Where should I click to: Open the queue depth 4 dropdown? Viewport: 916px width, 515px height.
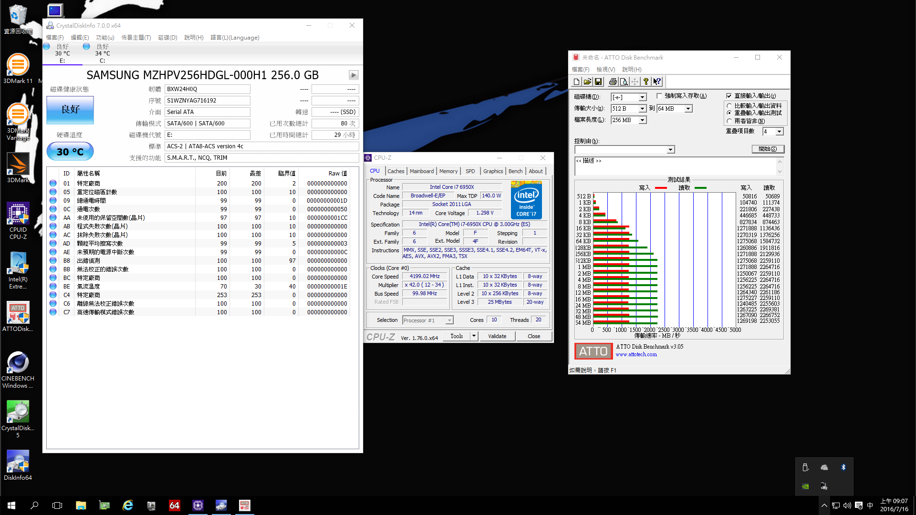tap(779, 132)
